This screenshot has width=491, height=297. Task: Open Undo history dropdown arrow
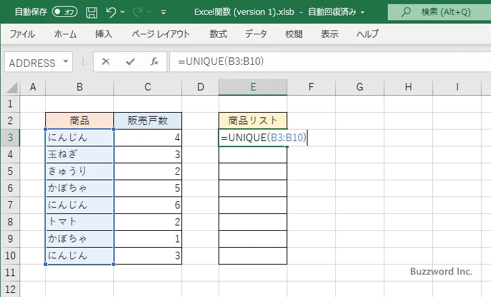pos(125,12)
